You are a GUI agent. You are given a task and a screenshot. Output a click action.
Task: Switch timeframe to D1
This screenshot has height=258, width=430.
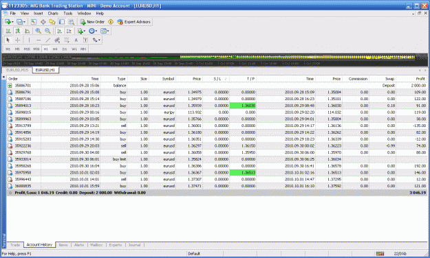point(65,49)
